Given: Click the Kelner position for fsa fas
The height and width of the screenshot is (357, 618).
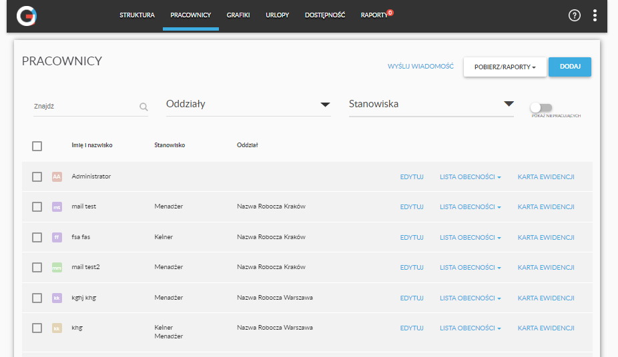Looking at the screenshot, I should (x=164, y=237).
